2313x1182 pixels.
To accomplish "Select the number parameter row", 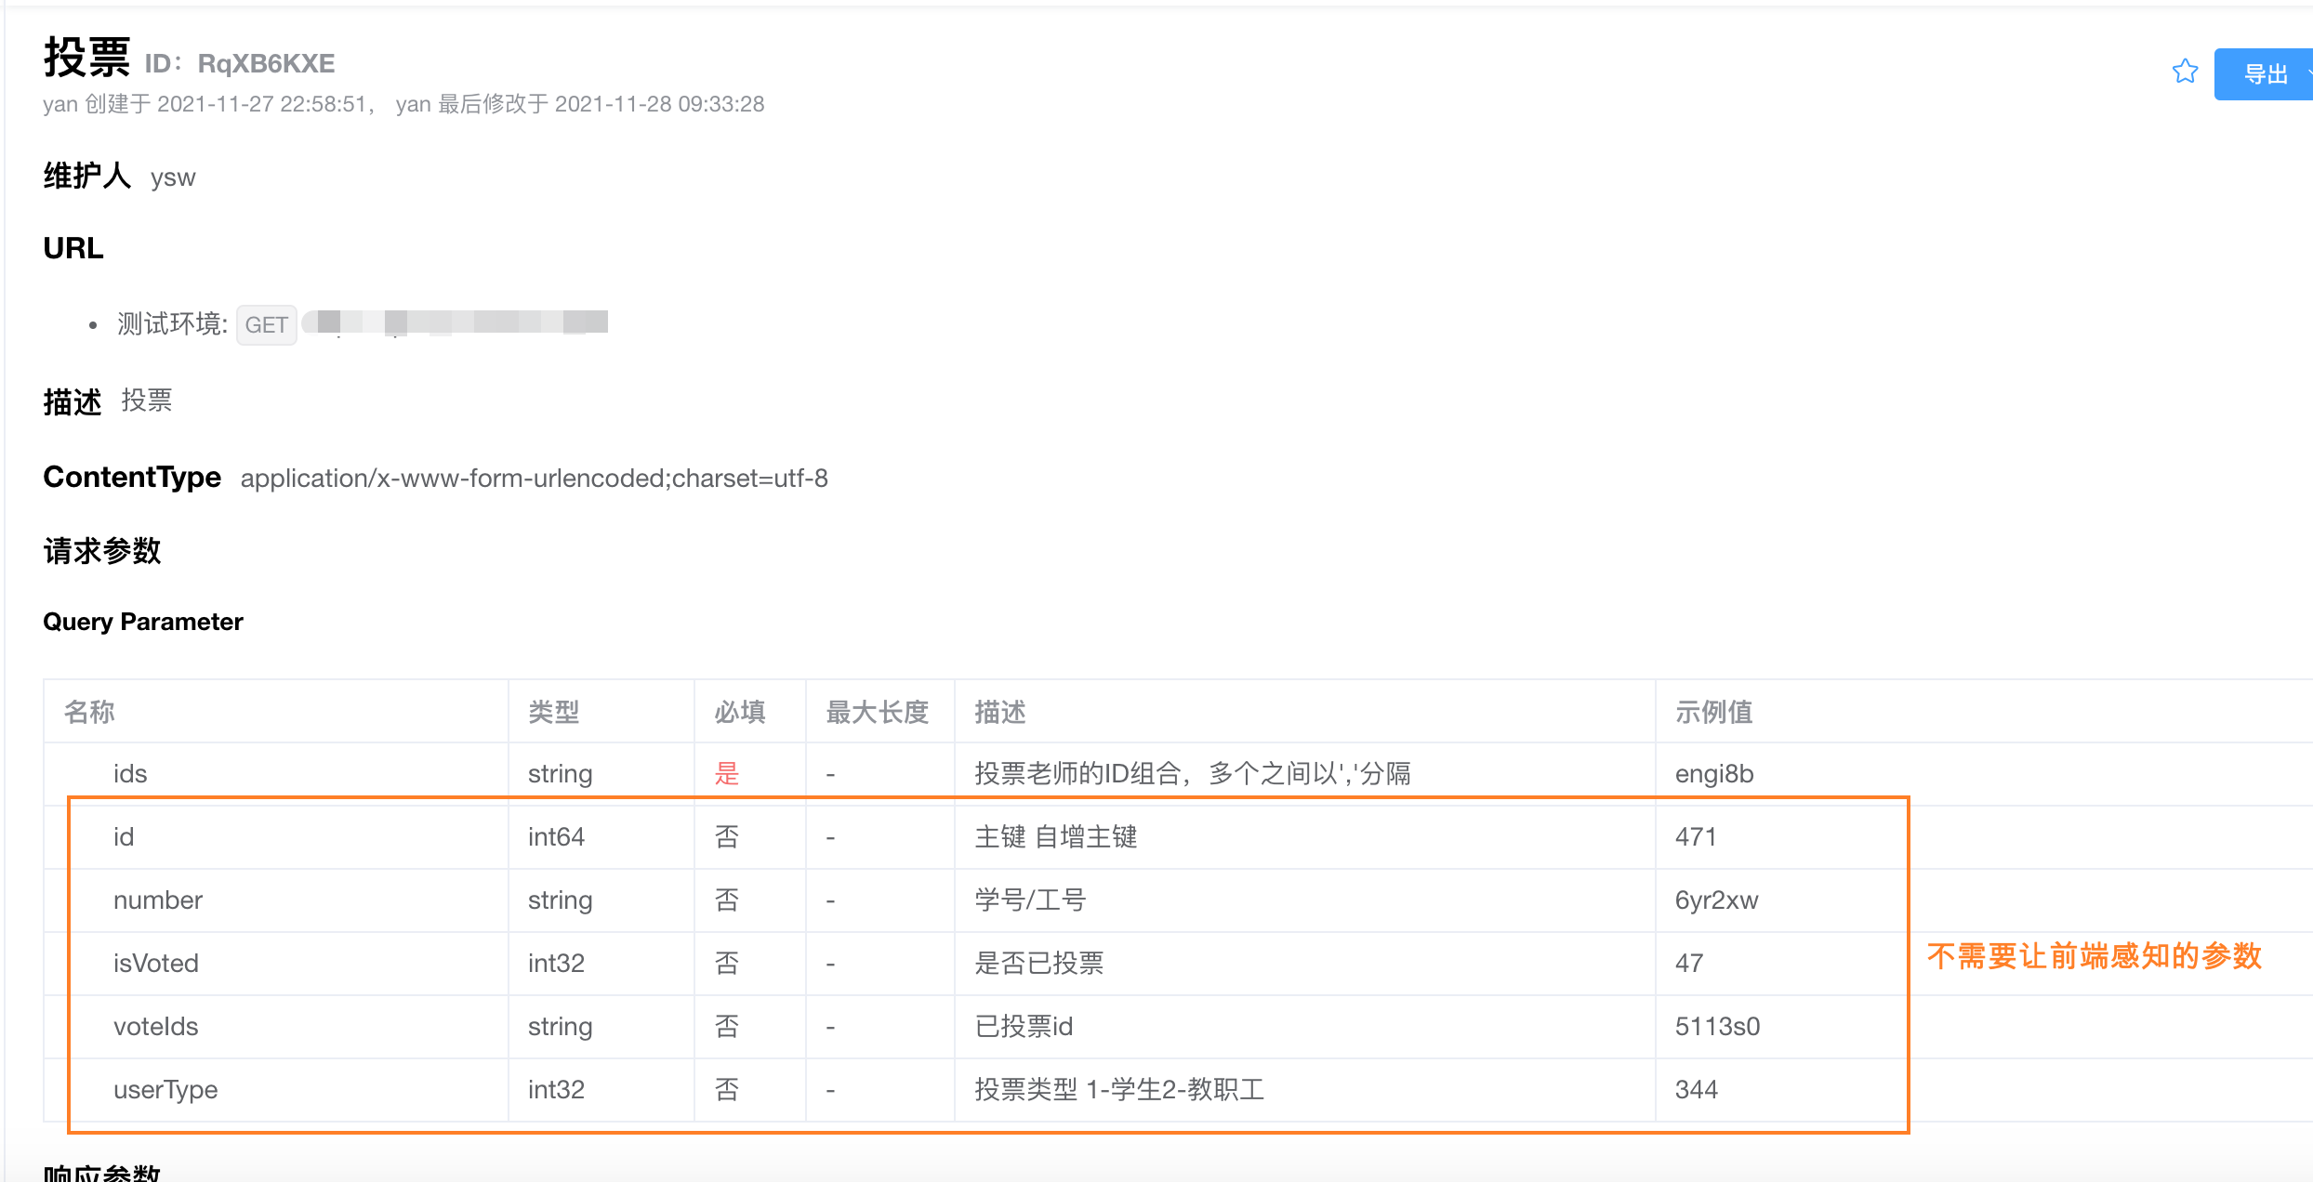I will [x=158, y=900].
